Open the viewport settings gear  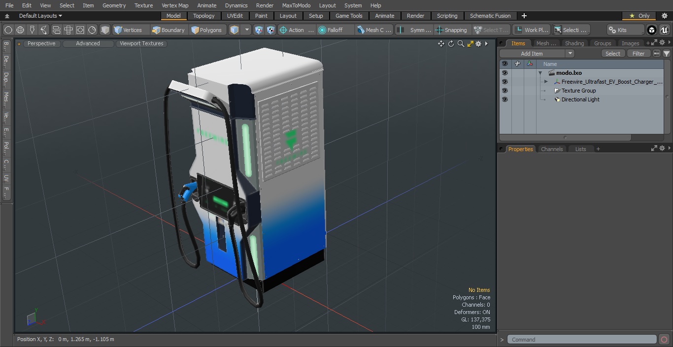click(478, 44)
